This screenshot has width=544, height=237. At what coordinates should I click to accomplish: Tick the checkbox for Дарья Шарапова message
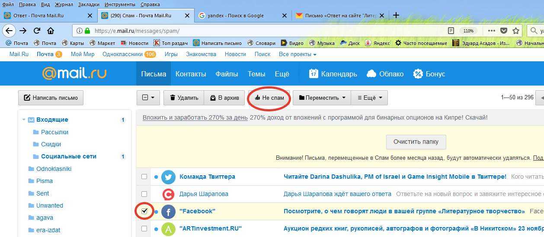click(144, 194)
